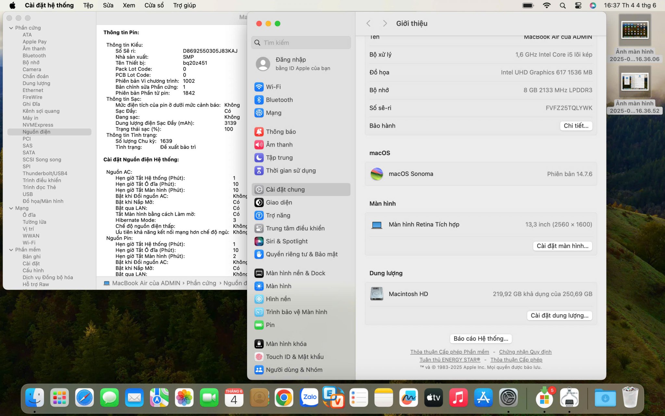The image size is (665, 416).
Task: Open Google Chrome from the Dock
Action: pyautogui.click(x=284, y=397)
